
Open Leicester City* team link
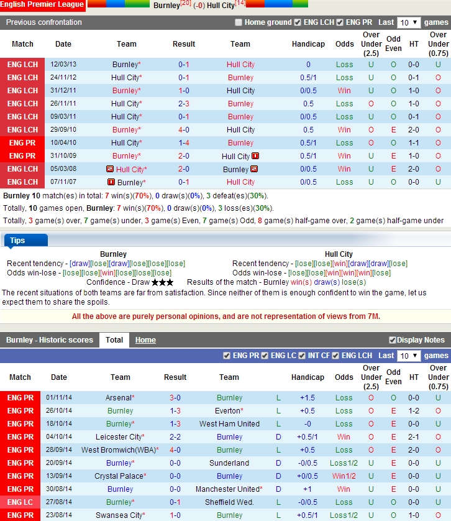pos(120,437)
